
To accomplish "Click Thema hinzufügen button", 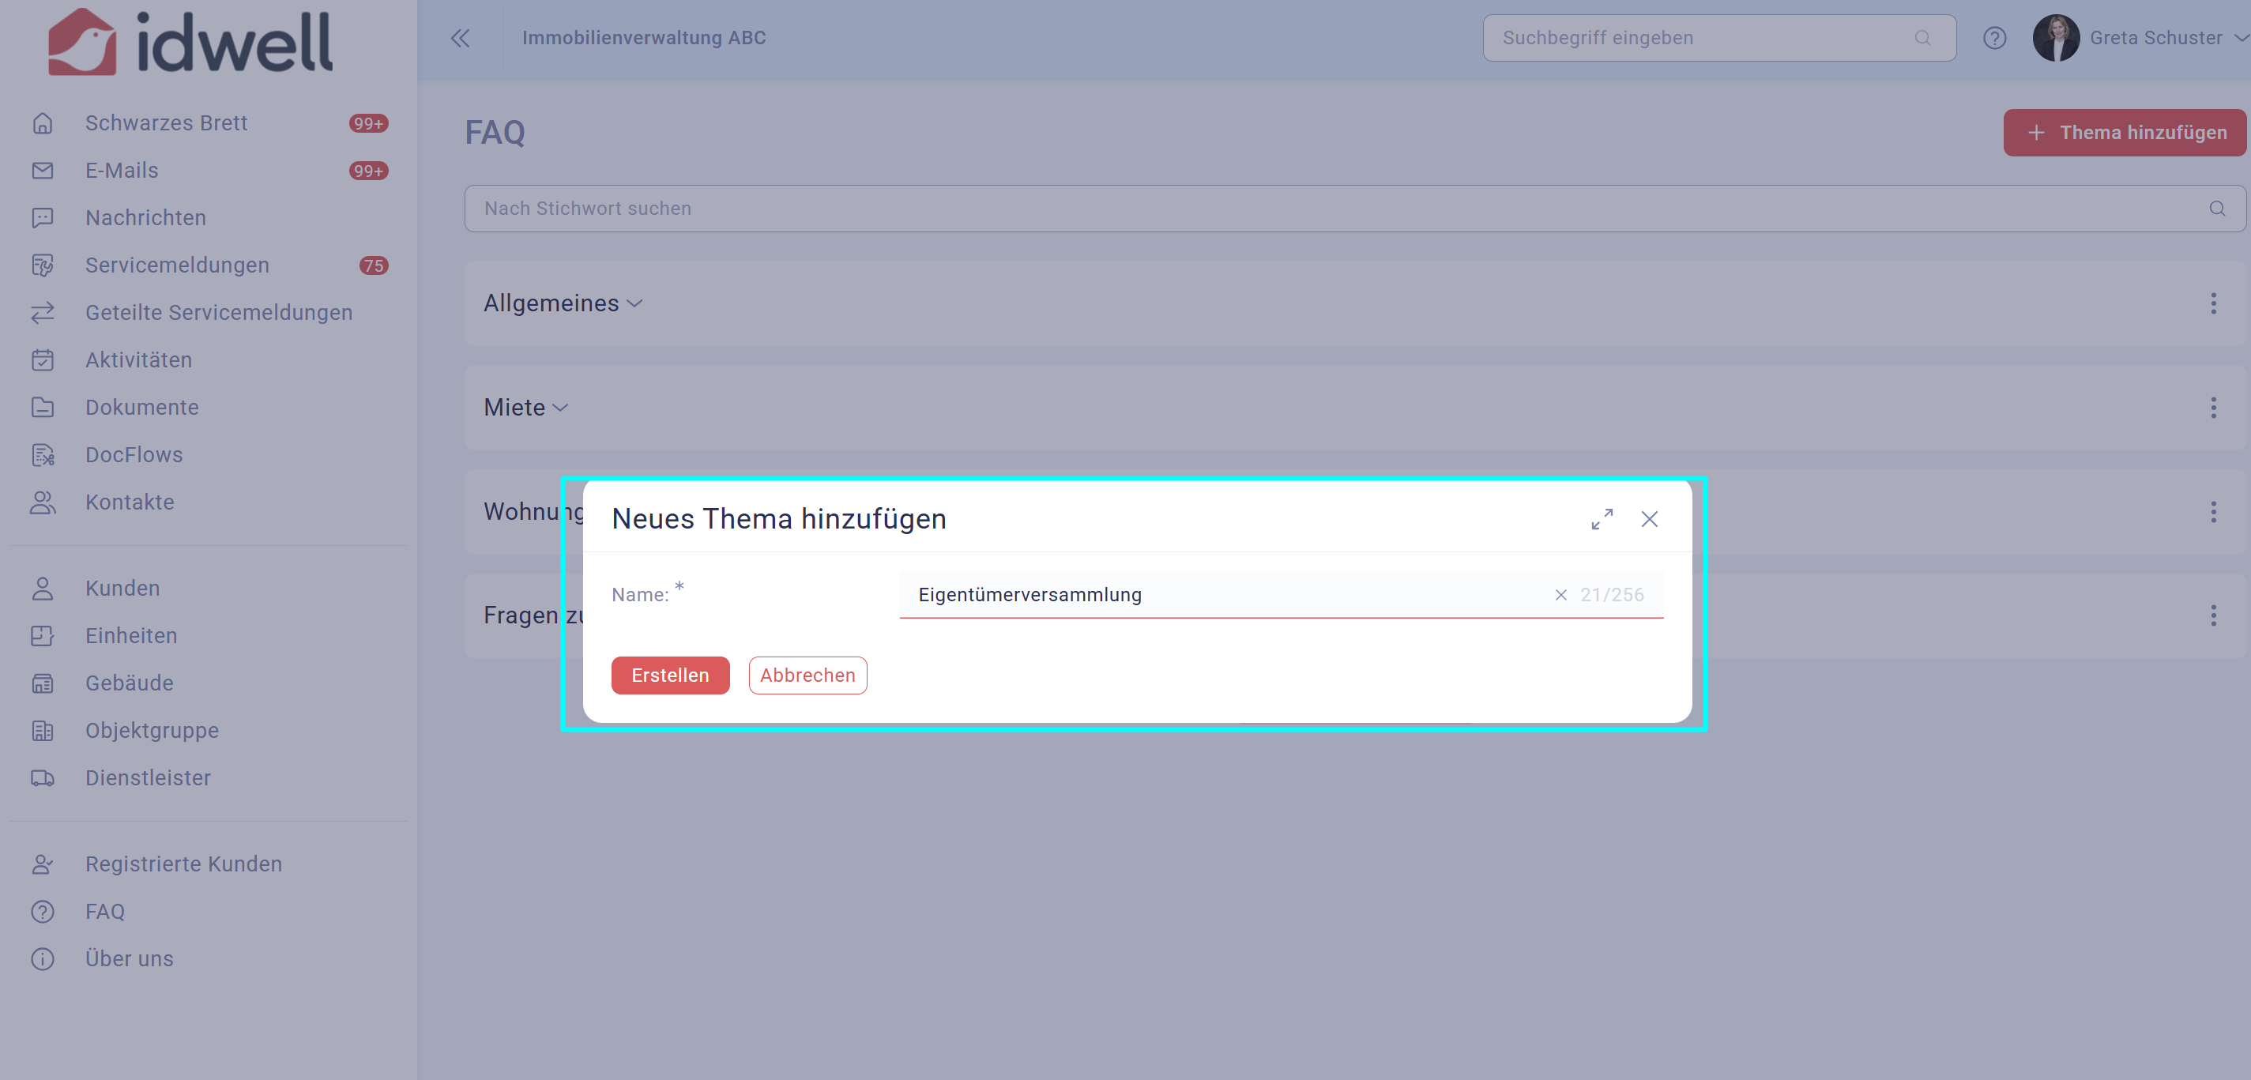I will click(x=2124, y=133).
